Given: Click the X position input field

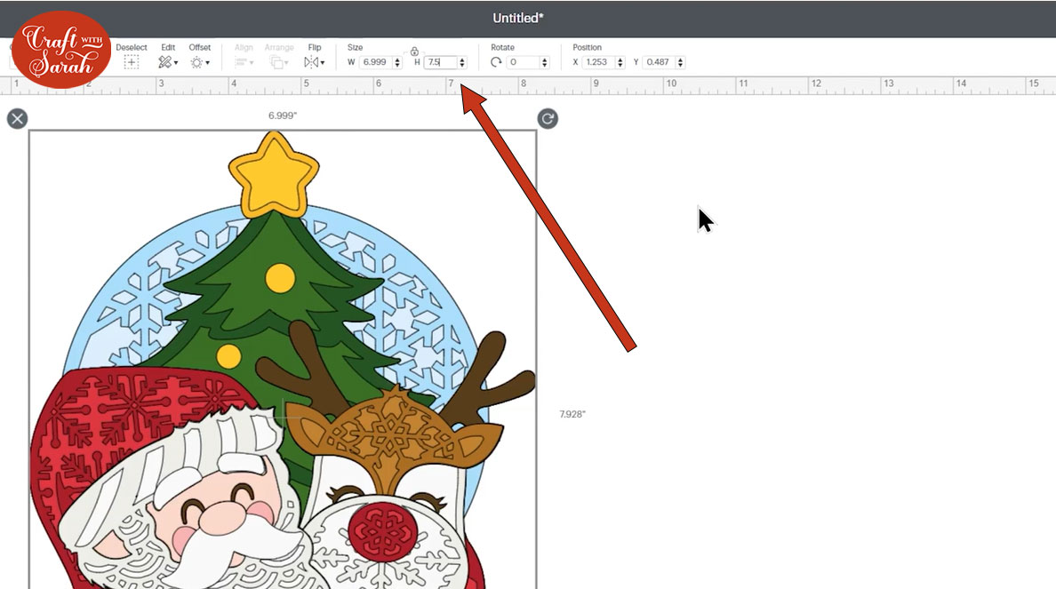Looking at the screenshot, I should [x=599, y=62].
